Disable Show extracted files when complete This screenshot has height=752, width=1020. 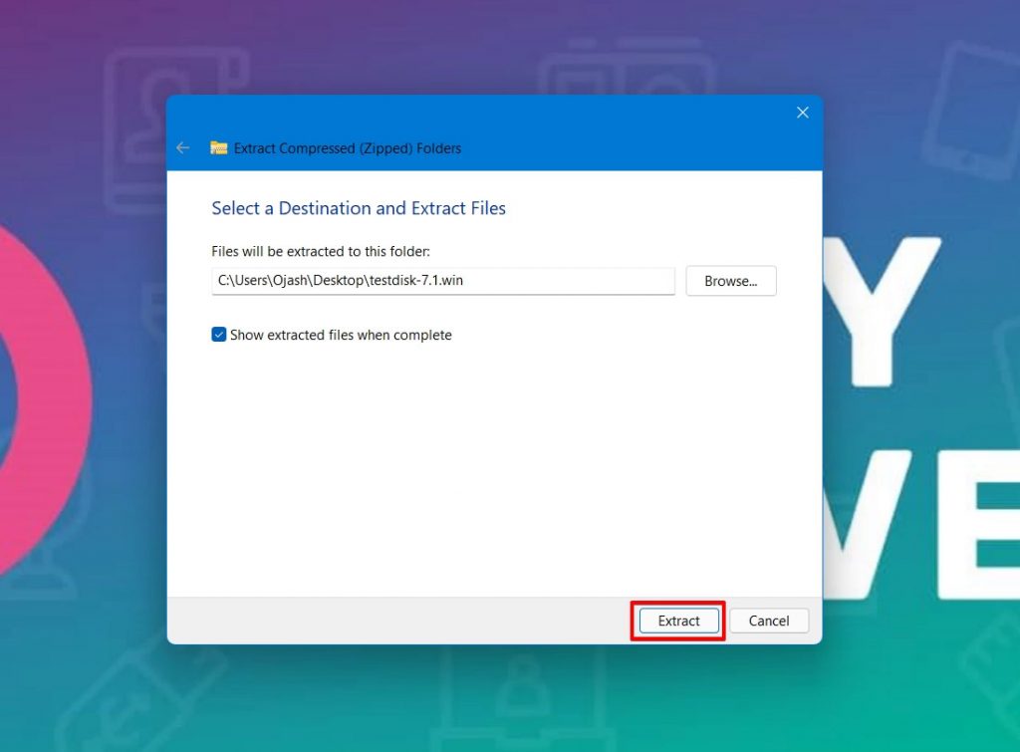tap(218, 335)
